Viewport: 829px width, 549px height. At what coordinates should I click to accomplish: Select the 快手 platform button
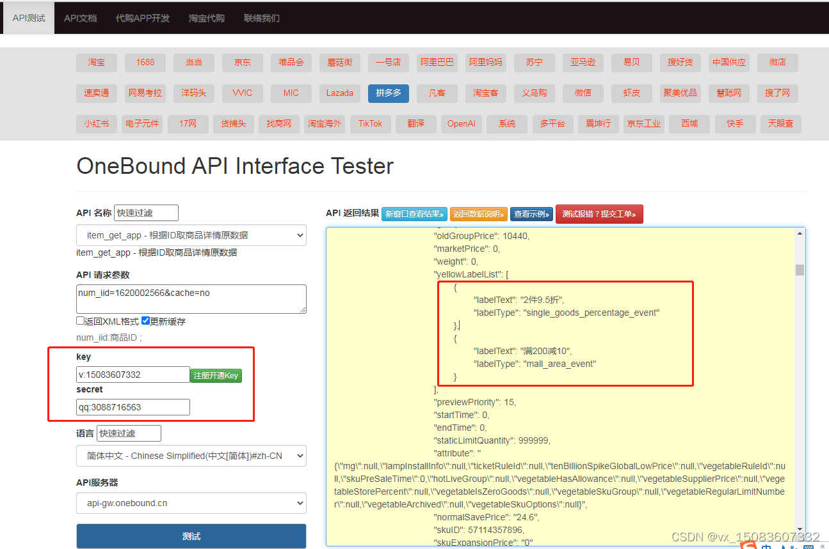click(x=735, y=123)
